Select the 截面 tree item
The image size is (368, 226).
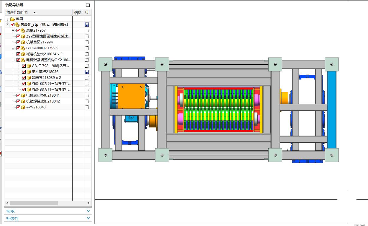(x=19, y=19)
